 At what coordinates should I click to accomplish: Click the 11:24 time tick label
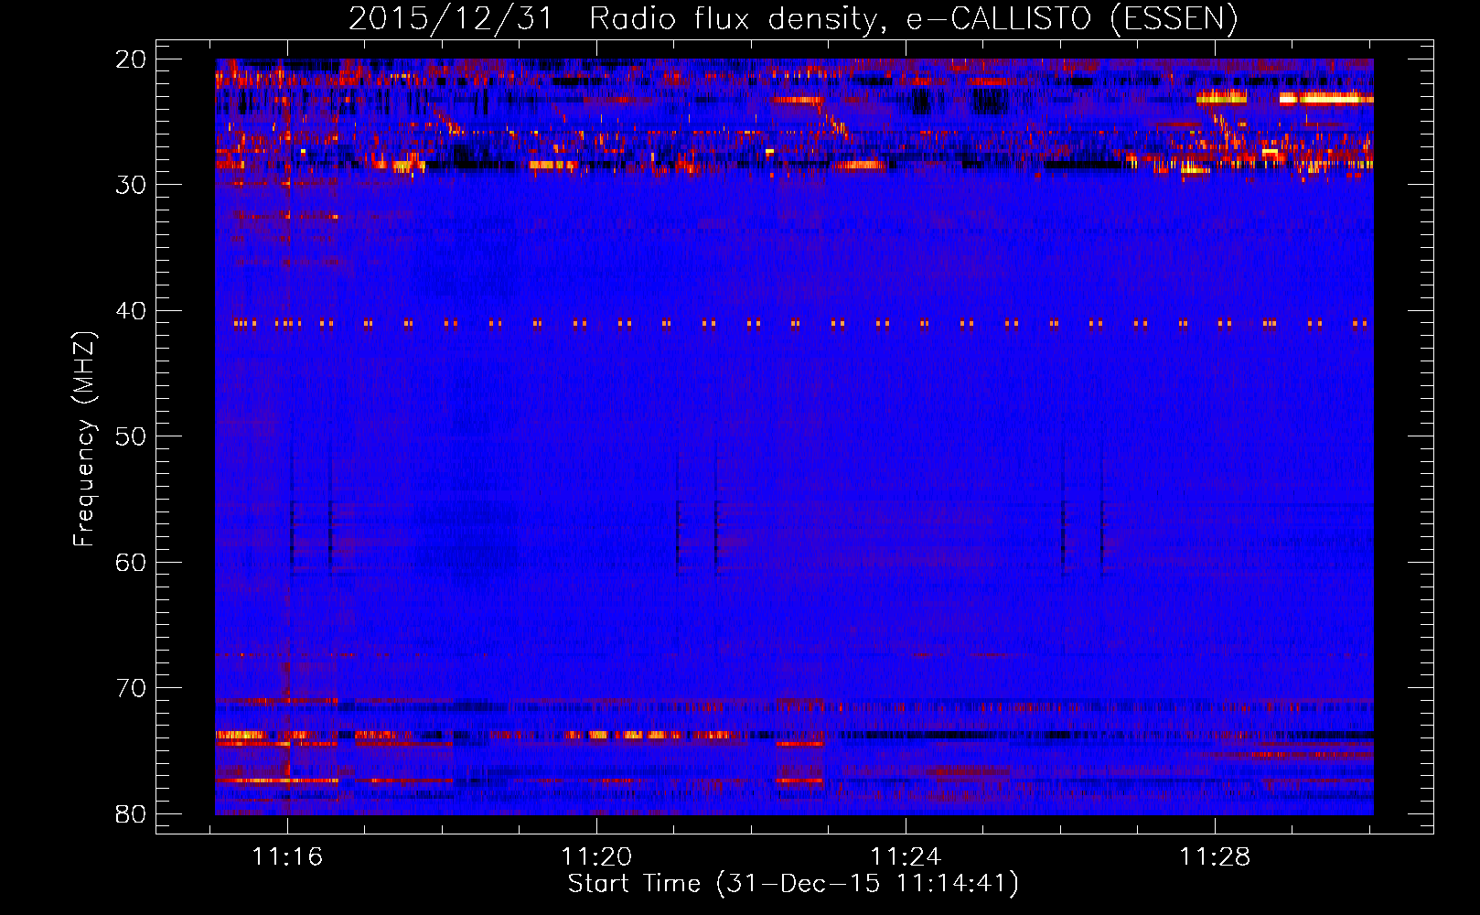[906, 857]
